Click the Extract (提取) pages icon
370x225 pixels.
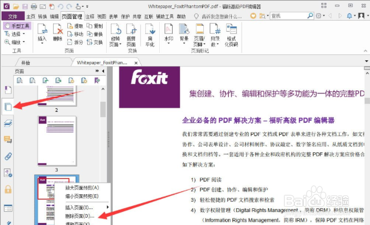click(75, 26)
